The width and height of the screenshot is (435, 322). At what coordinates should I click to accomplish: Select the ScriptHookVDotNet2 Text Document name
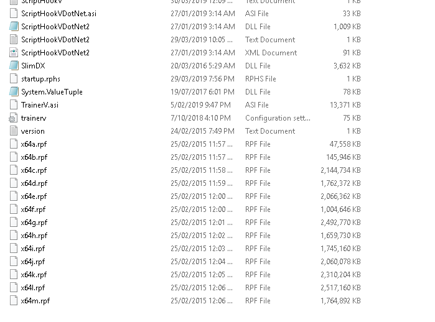[x=55, y=40]
